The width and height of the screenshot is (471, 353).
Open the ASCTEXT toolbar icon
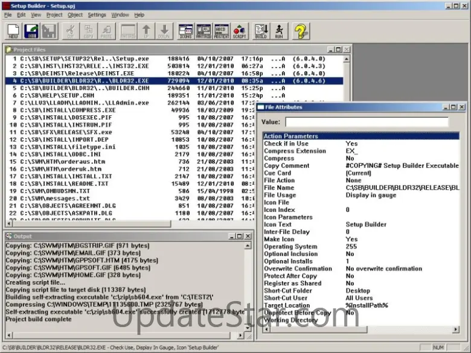pyautogui.click(x=222, y=31)
